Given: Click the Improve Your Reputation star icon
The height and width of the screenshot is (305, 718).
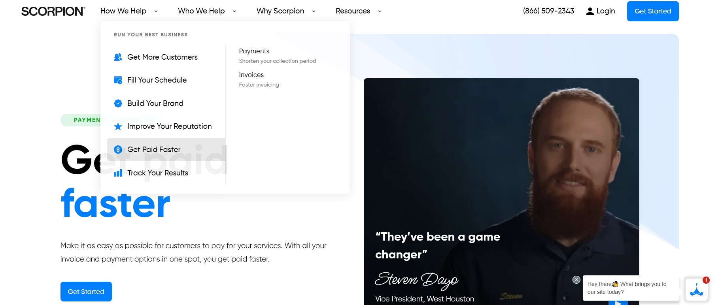Looking at the screenshot, I should tap(118, 126).
